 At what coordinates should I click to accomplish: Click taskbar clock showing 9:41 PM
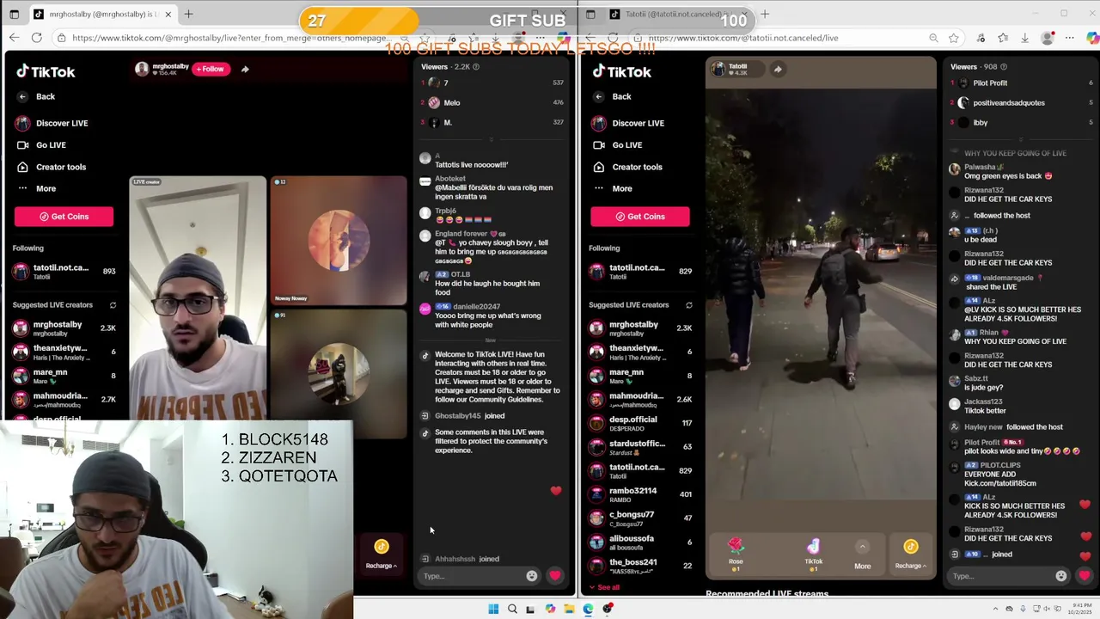tap(1081, 610)
